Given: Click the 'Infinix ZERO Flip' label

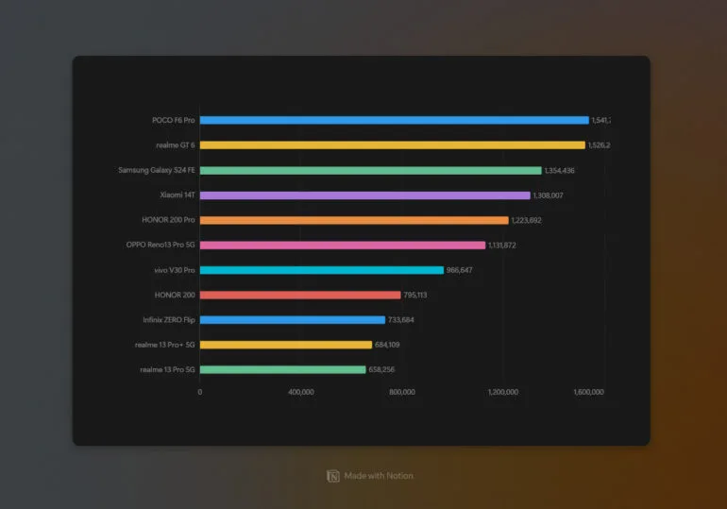Looking at the screenshot, I should click(x=169, y=320).
